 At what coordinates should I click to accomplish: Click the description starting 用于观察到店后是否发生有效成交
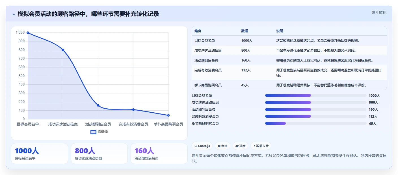click(x=329, y=73)
